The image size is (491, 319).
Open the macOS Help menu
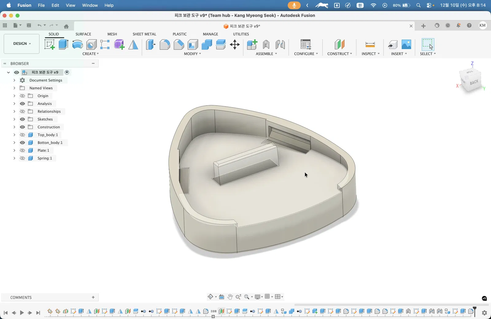pyautogui.click(x=109, y=5)
